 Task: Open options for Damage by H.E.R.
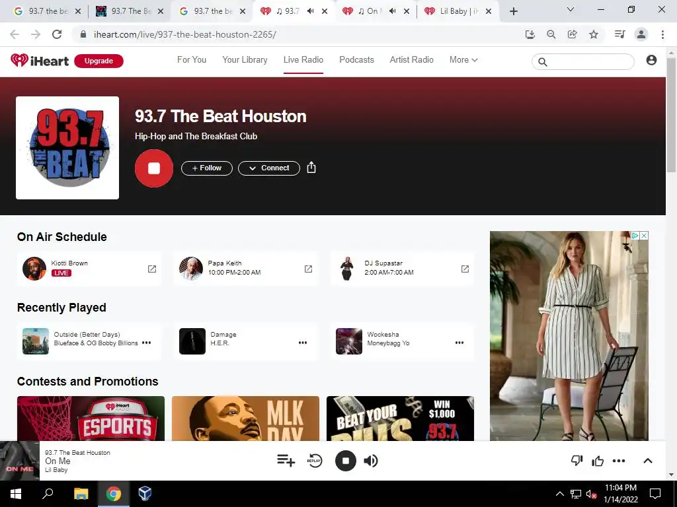(303, 343)
